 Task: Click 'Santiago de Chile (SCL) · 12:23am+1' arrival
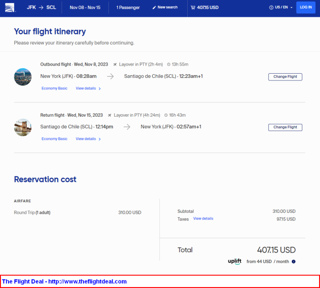(163, 76)
